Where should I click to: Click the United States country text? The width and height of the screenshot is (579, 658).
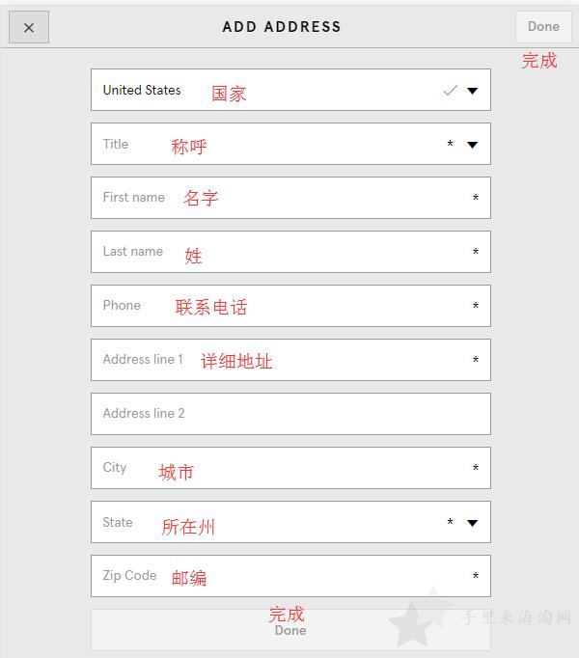(x=142, y=90)
